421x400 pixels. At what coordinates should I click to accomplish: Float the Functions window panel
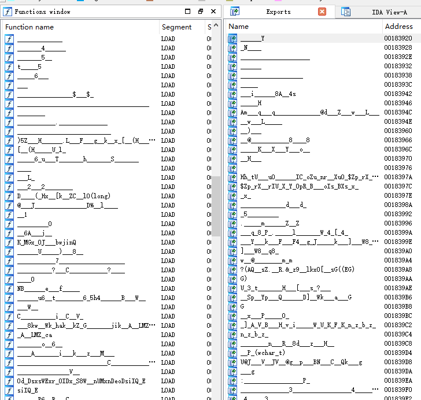(201, 12)
